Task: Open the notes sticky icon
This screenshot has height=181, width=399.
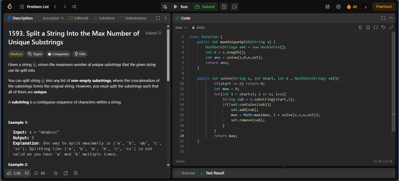Action: click(x=234, y=7)
